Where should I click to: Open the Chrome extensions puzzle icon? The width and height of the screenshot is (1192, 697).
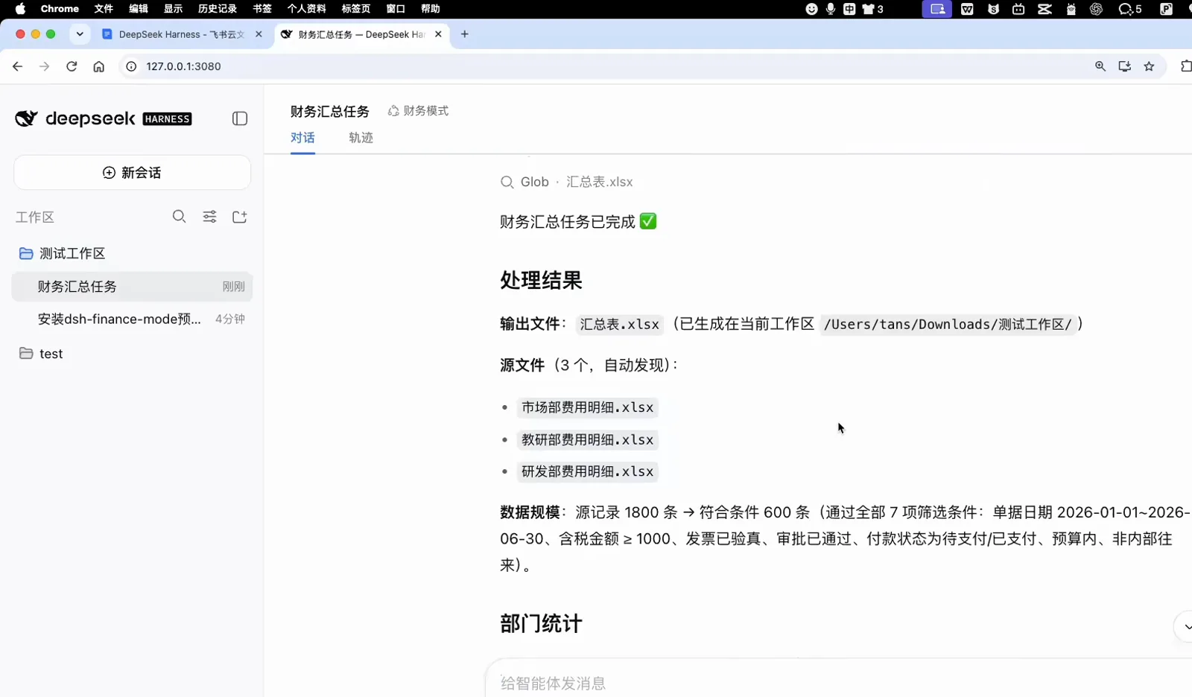pos(1185,66)
